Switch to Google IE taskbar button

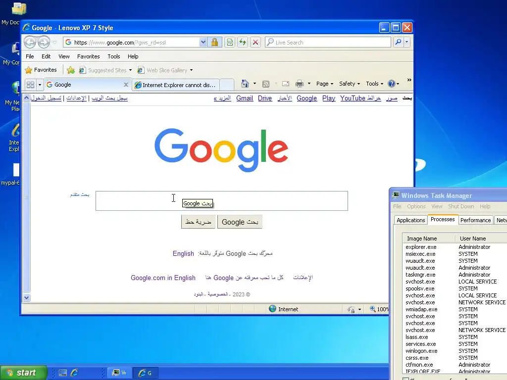145,373
